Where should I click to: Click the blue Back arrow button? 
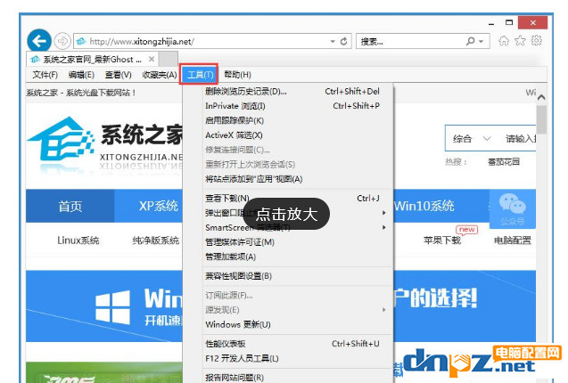point(38,41)
